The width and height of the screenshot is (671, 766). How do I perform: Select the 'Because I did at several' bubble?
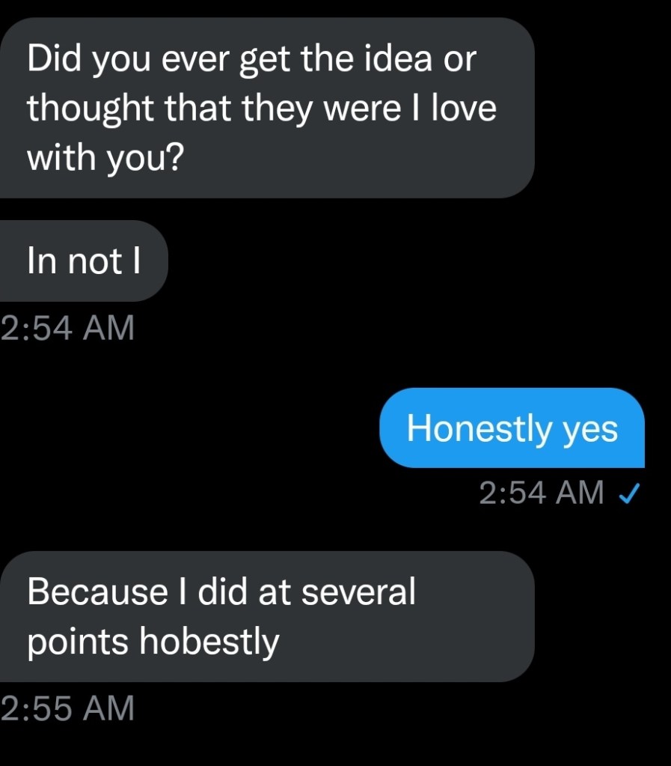pyautogui.click(x=266, y=616)
